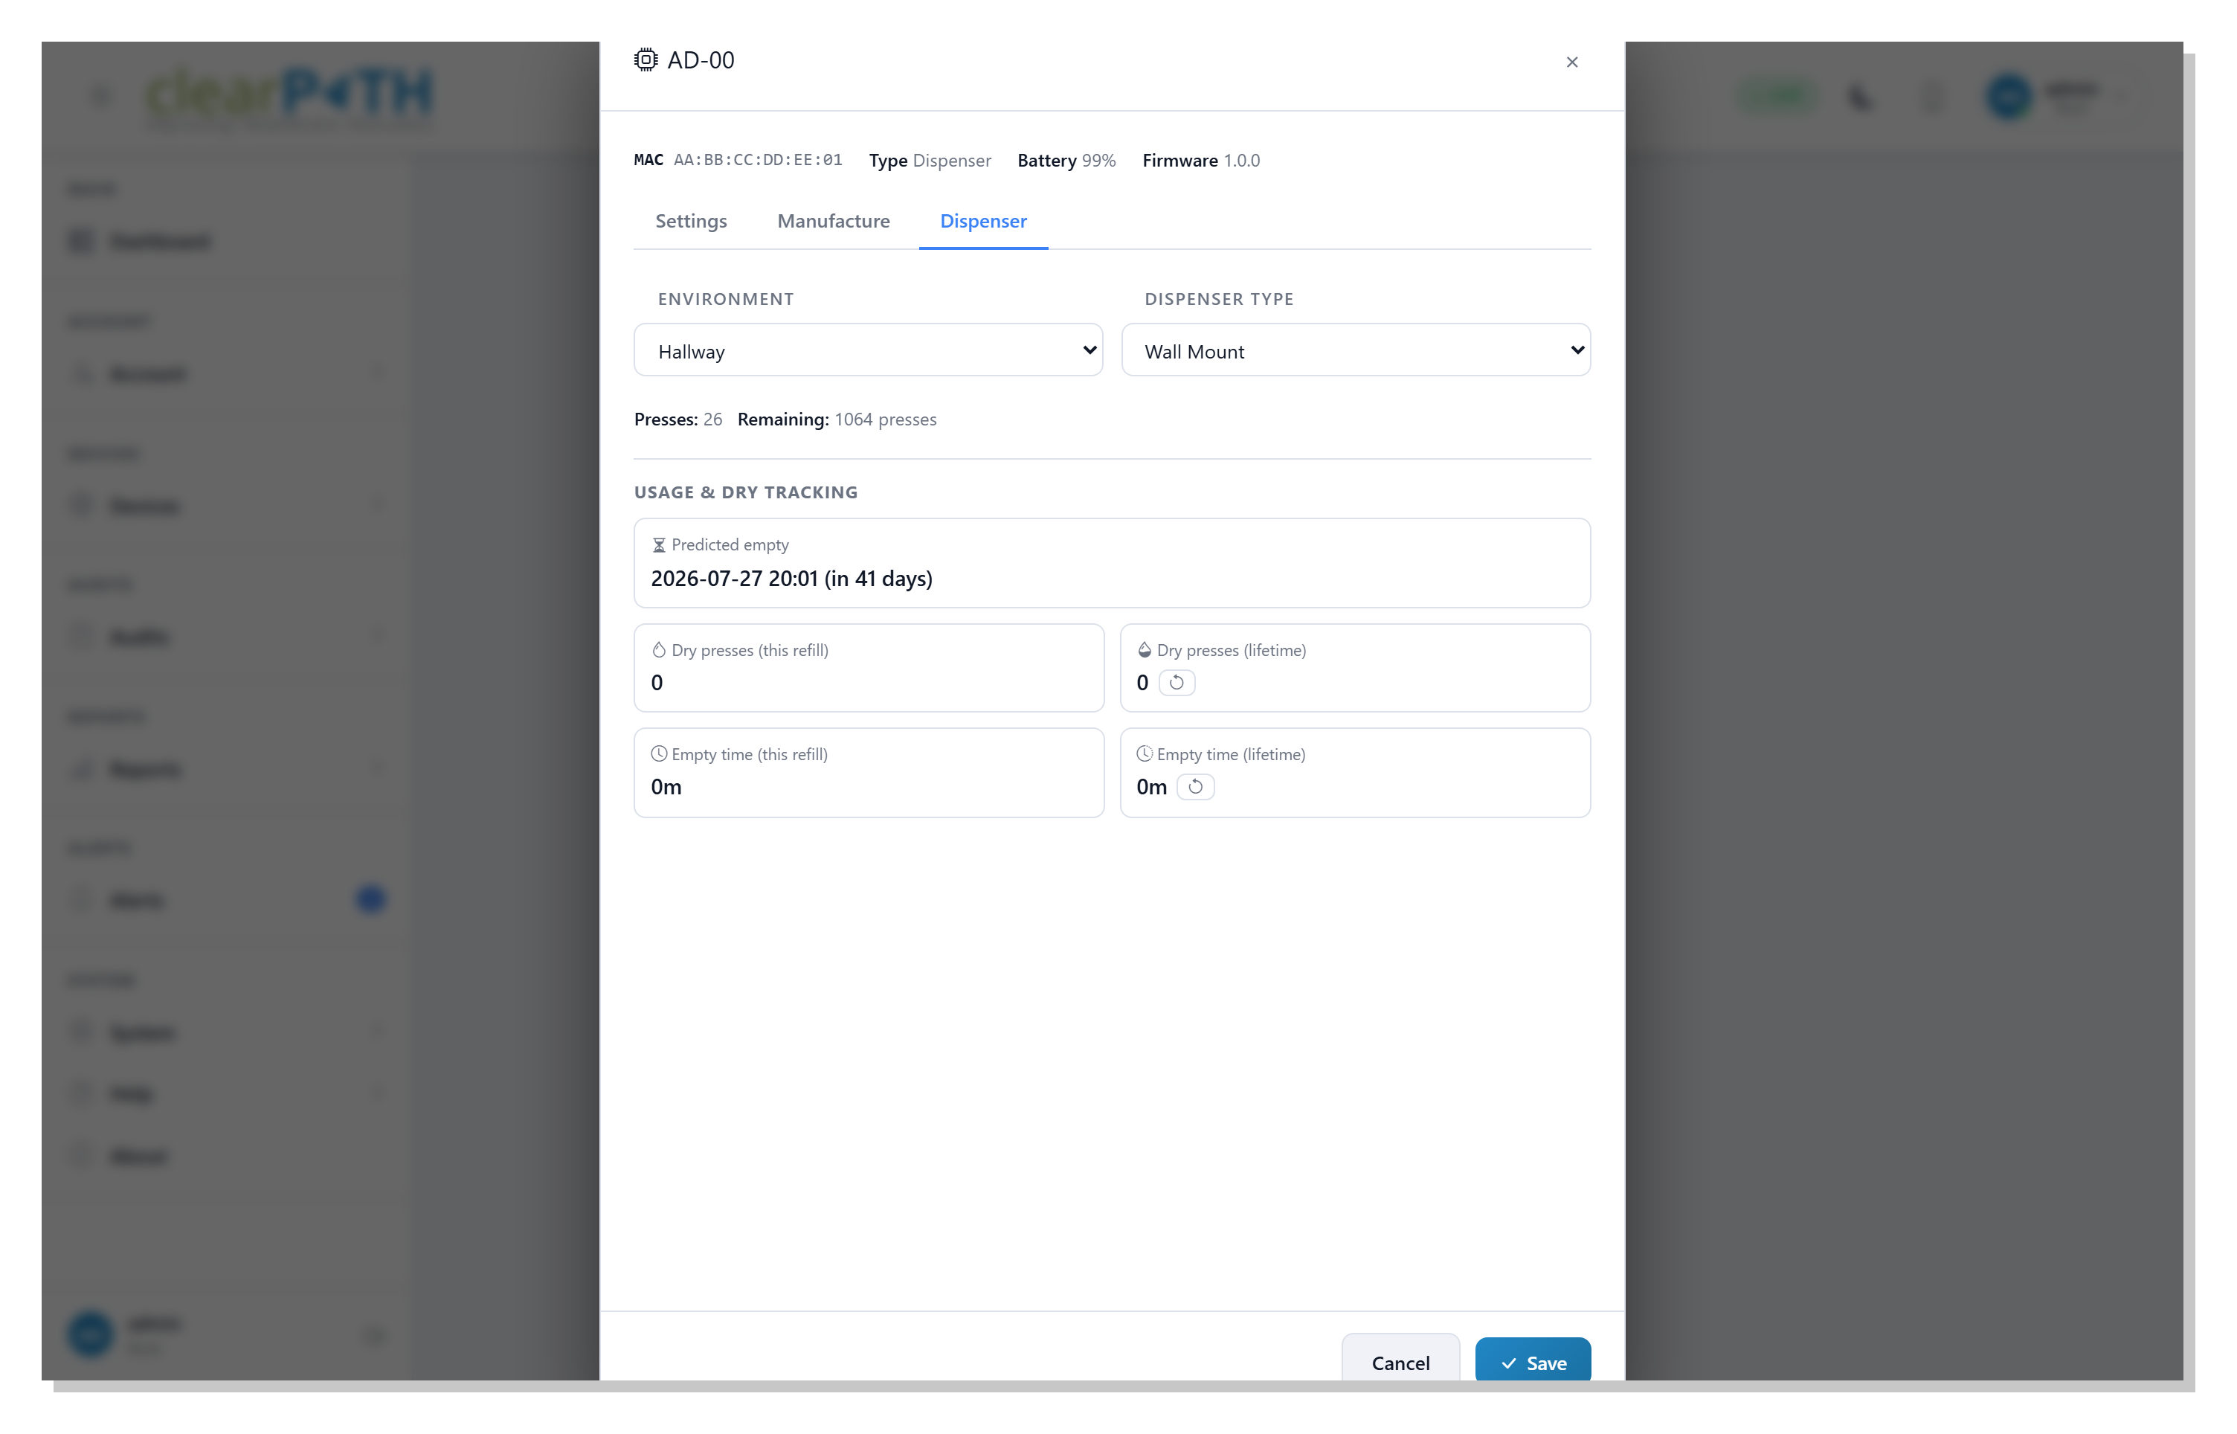Click the hourglass icon beside Predicted empty

point(659,544)
